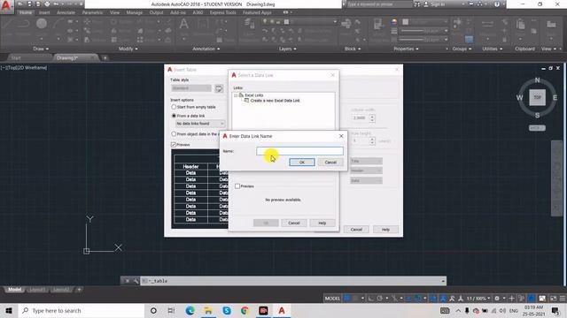Toggle Polar tracking in the status bar
The image size is (567, 318).
[x=379, y=299]
